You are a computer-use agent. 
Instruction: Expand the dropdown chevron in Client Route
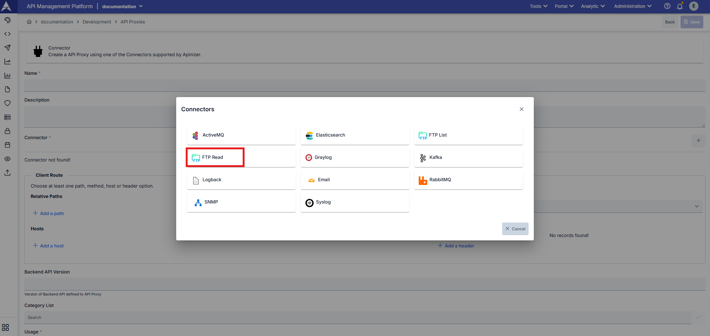pyautogui.click(x=697, y=207)
